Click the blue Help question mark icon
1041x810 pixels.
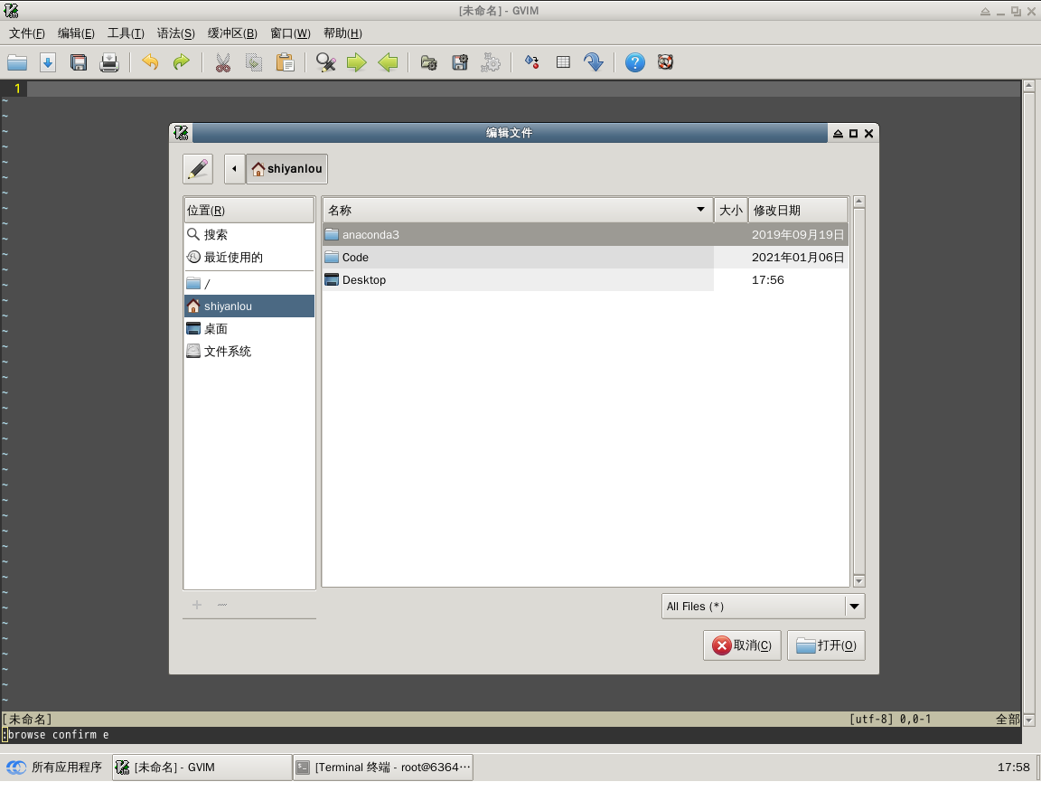[635, 62]
